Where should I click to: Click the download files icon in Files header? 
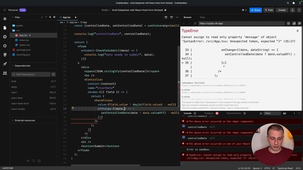point(42,17)
